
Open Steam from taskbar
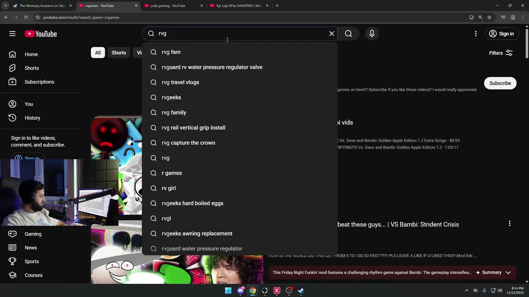301,290
